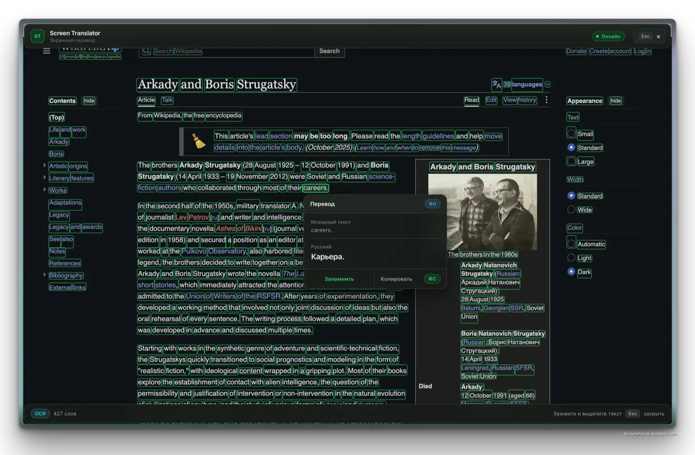
Task: Hide the Appearance panel
Action: pyautogui.click(x=616, y=101)
